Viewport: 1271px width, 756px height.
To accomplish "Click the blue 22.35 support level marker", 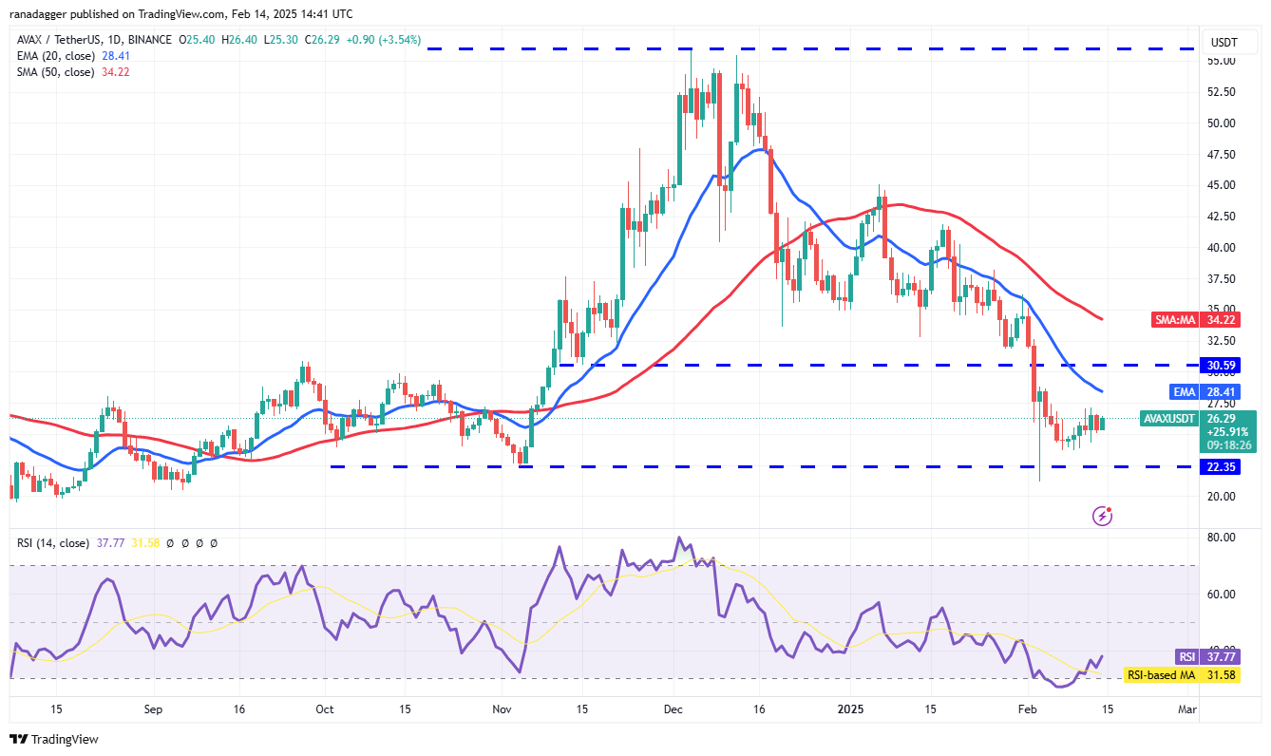I will [x=1219, y=466].
